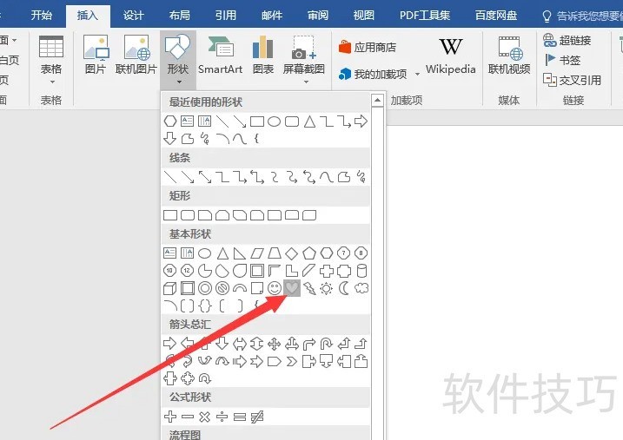Insert a 交叉引用 cross-reference

point(572,80)
